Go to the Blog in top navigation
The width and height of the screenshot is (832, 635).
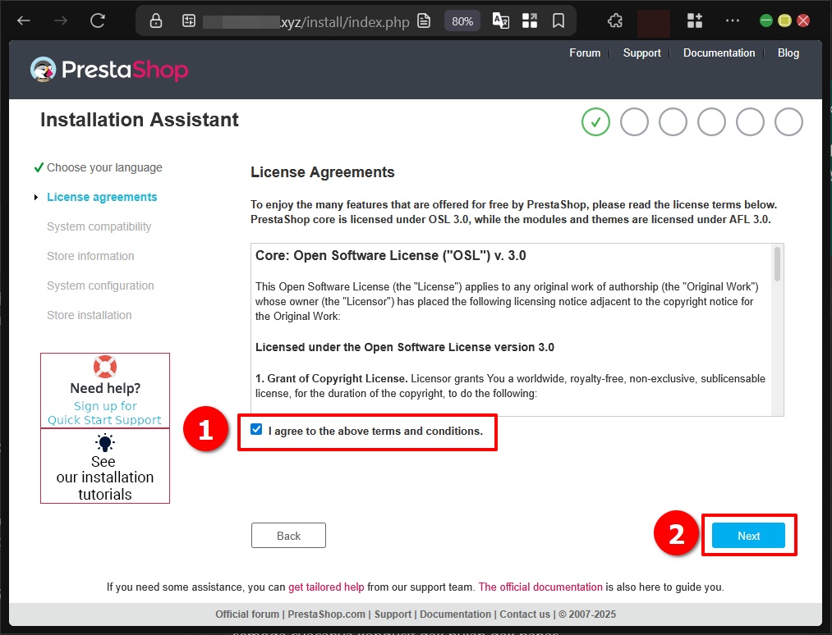point(788,53)
